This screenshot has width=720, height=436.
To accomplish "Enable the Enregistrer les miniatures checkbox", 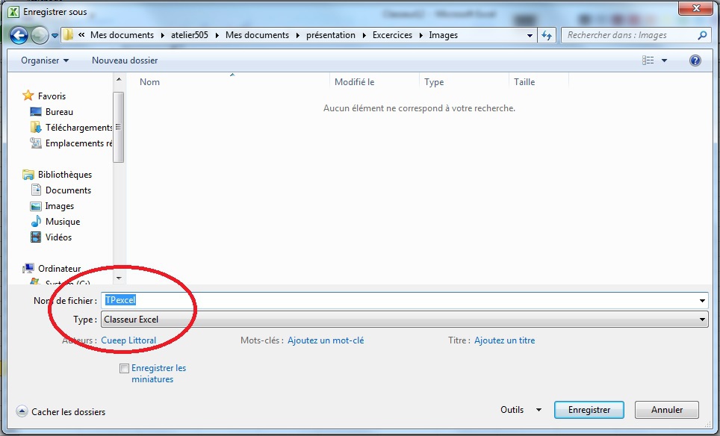I will coord(124,368).
